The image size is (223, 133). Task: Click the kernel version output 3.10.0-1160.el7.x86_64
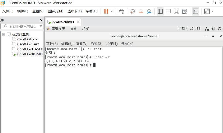point(67,61)
